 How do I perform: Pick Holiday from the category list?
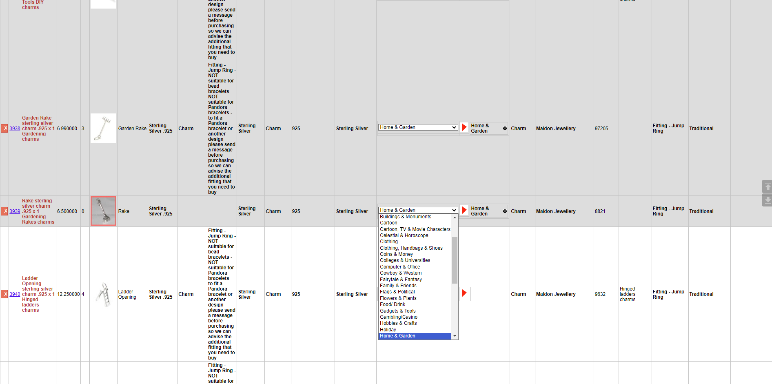(x=415, y=330)
